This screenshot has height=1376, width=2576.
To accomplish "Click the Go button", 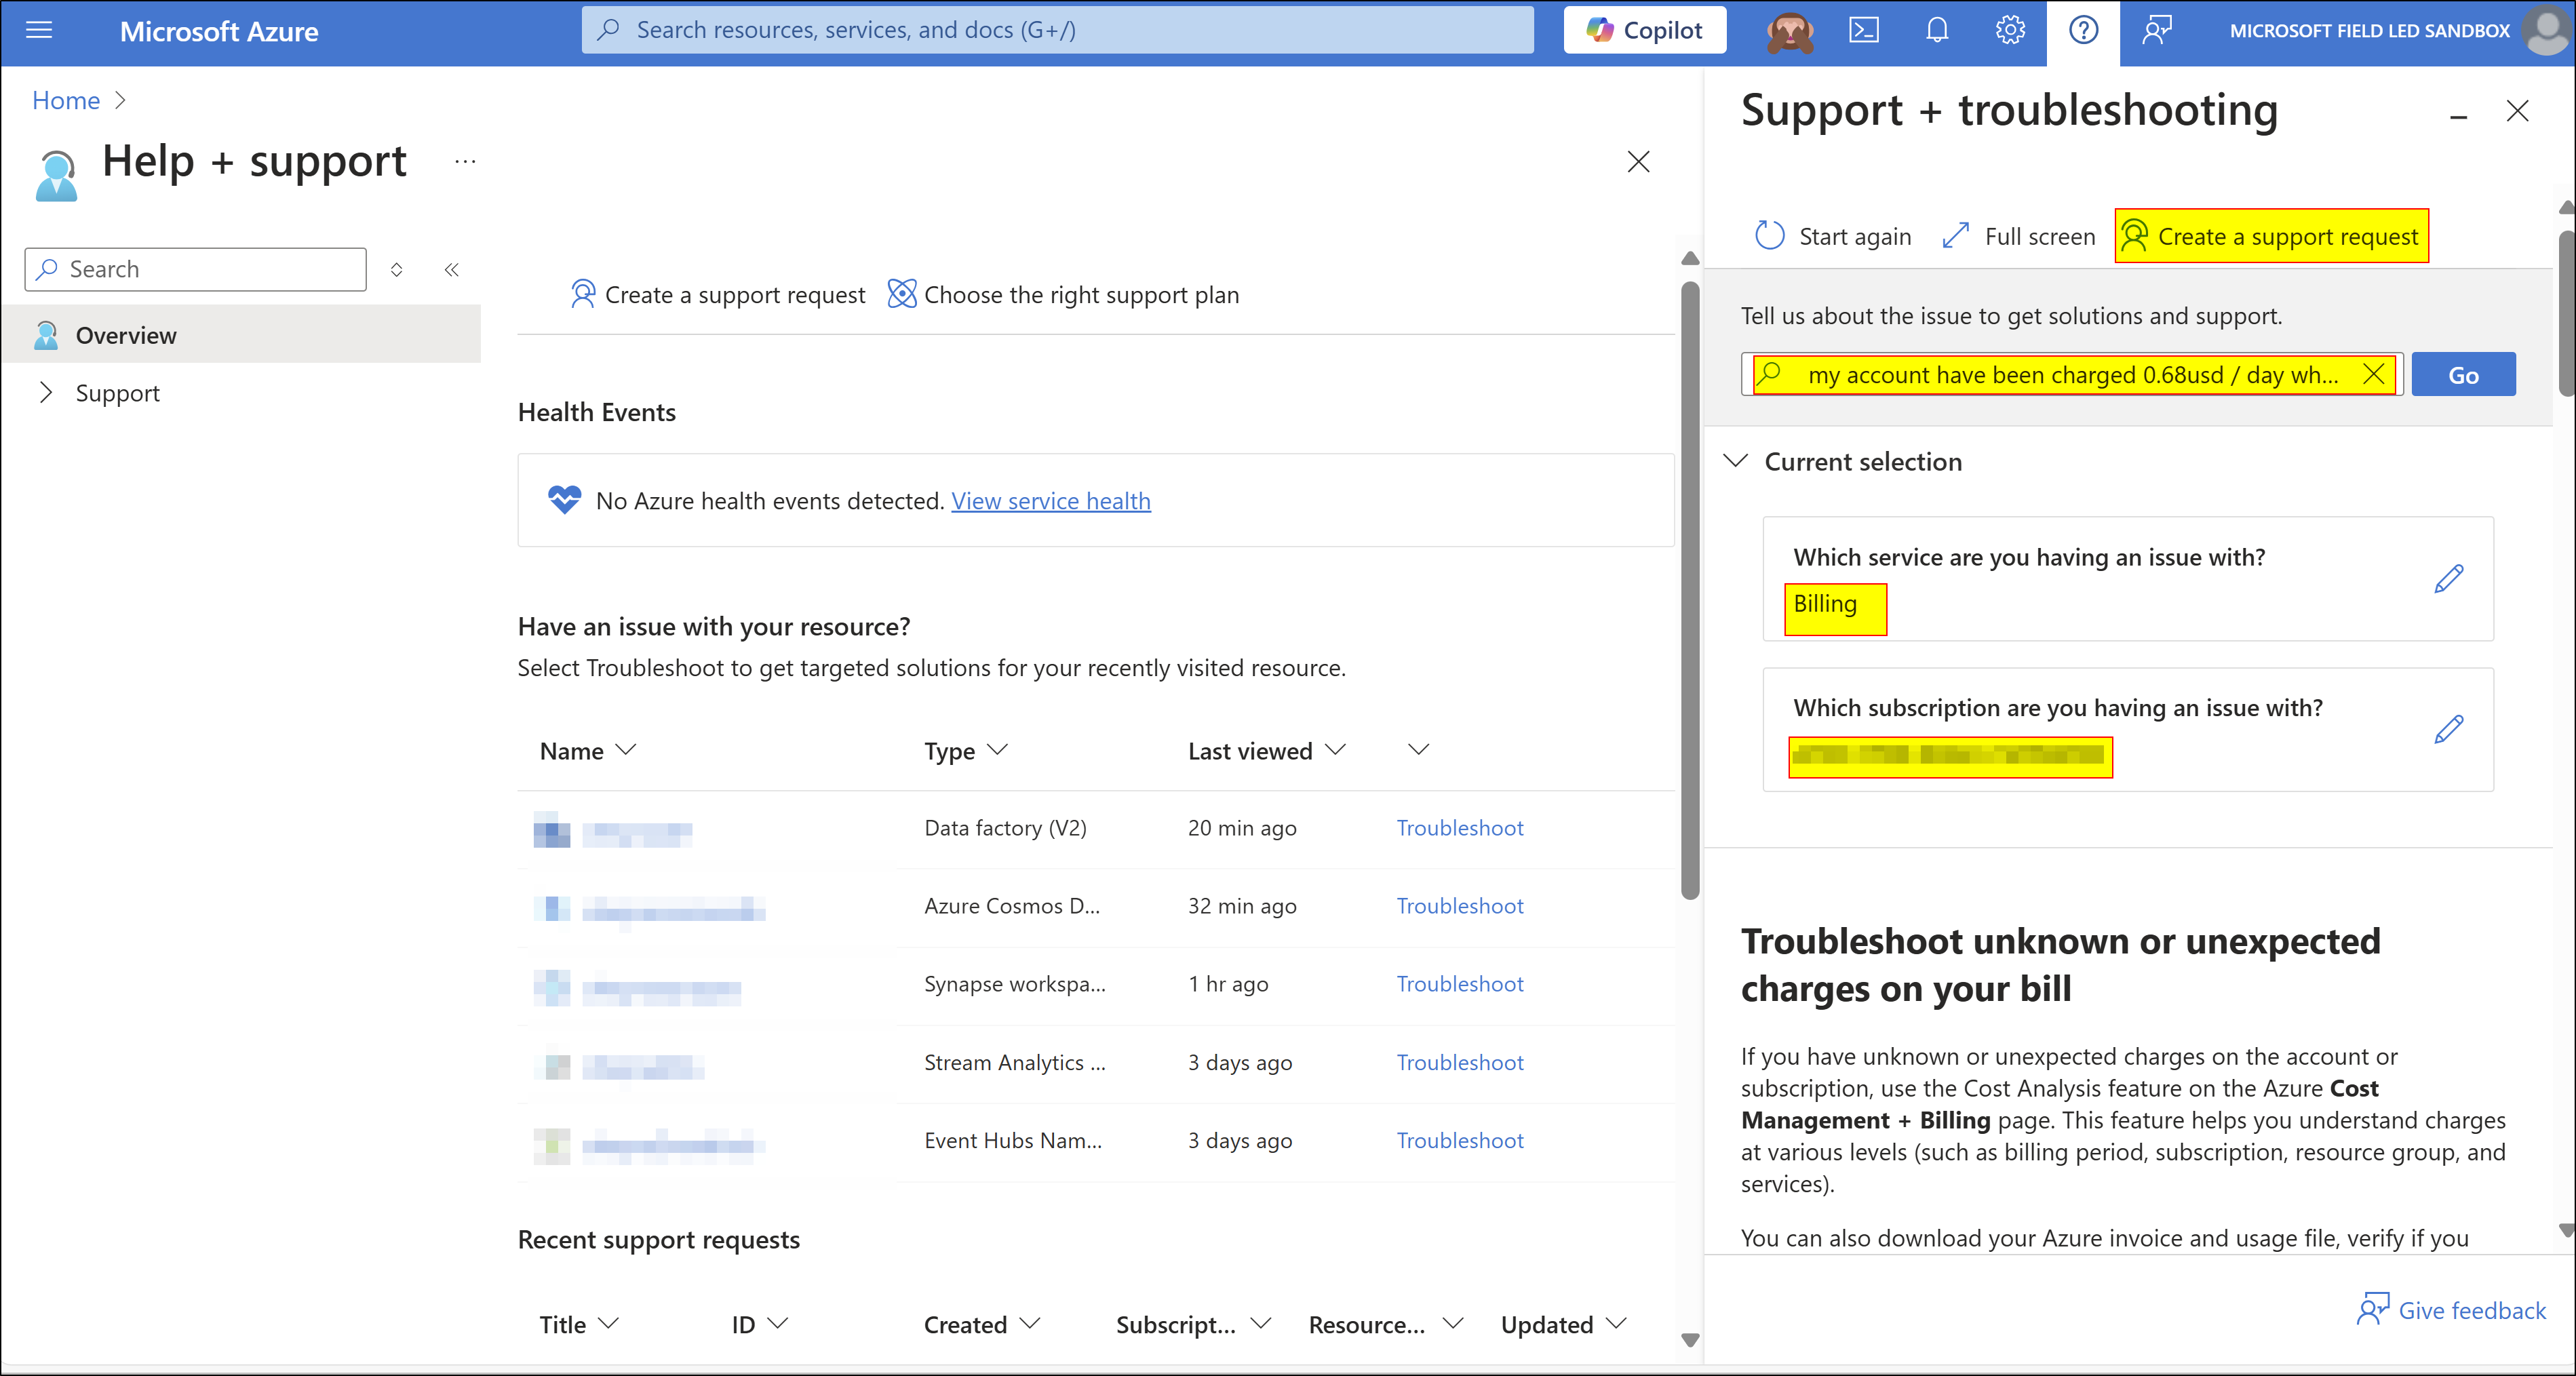I will (2463, 374).
